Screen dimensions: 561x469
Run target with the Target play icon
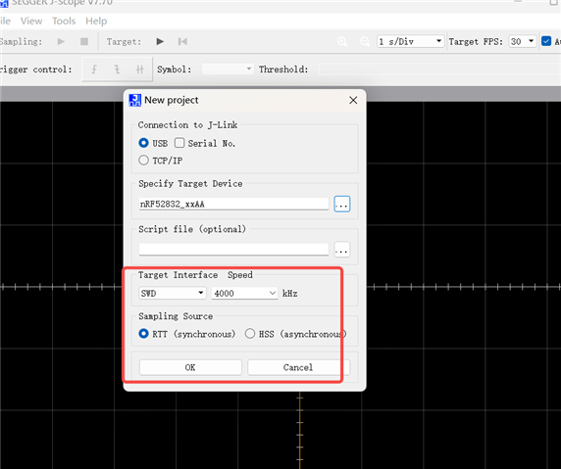(x=160, y=41)
